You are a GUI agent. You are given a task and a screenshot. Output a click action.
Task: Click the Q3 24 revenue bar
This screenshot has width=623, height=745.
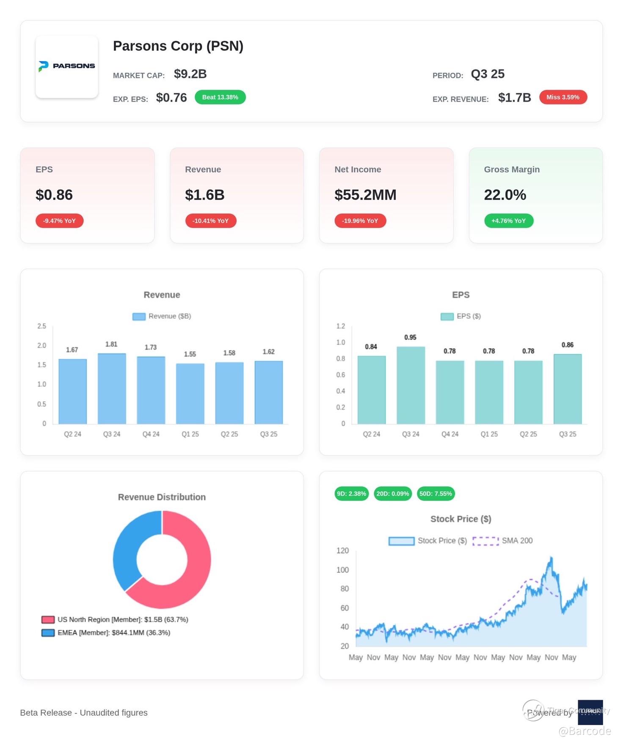click(112, 389)
